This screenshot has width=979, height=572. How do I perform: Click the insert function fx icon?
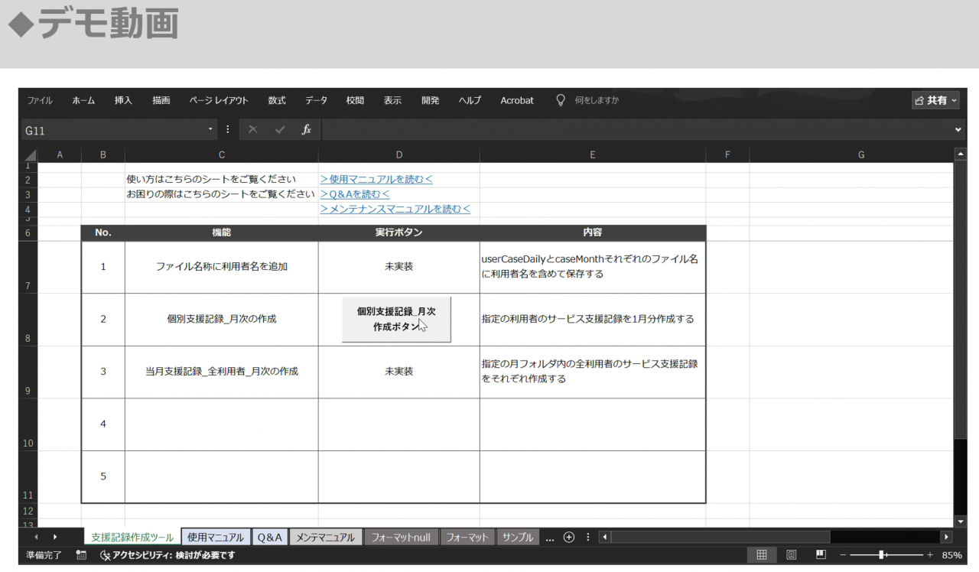pyautogui.click(x=306, y=130)
